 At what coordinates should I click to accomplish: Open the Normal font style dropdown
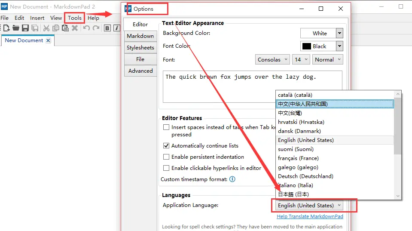[328, 59]
